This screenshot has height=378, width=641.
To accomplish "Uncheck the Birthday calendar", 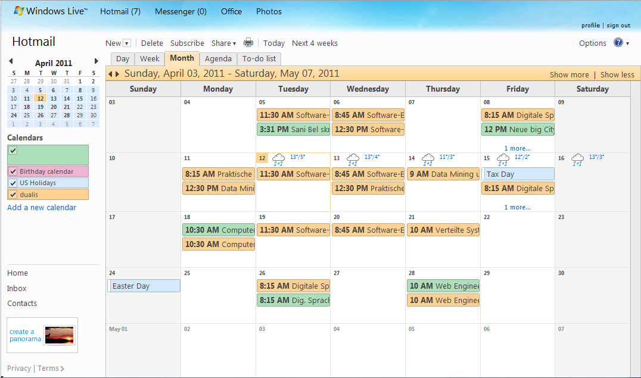I will (13, 171).
